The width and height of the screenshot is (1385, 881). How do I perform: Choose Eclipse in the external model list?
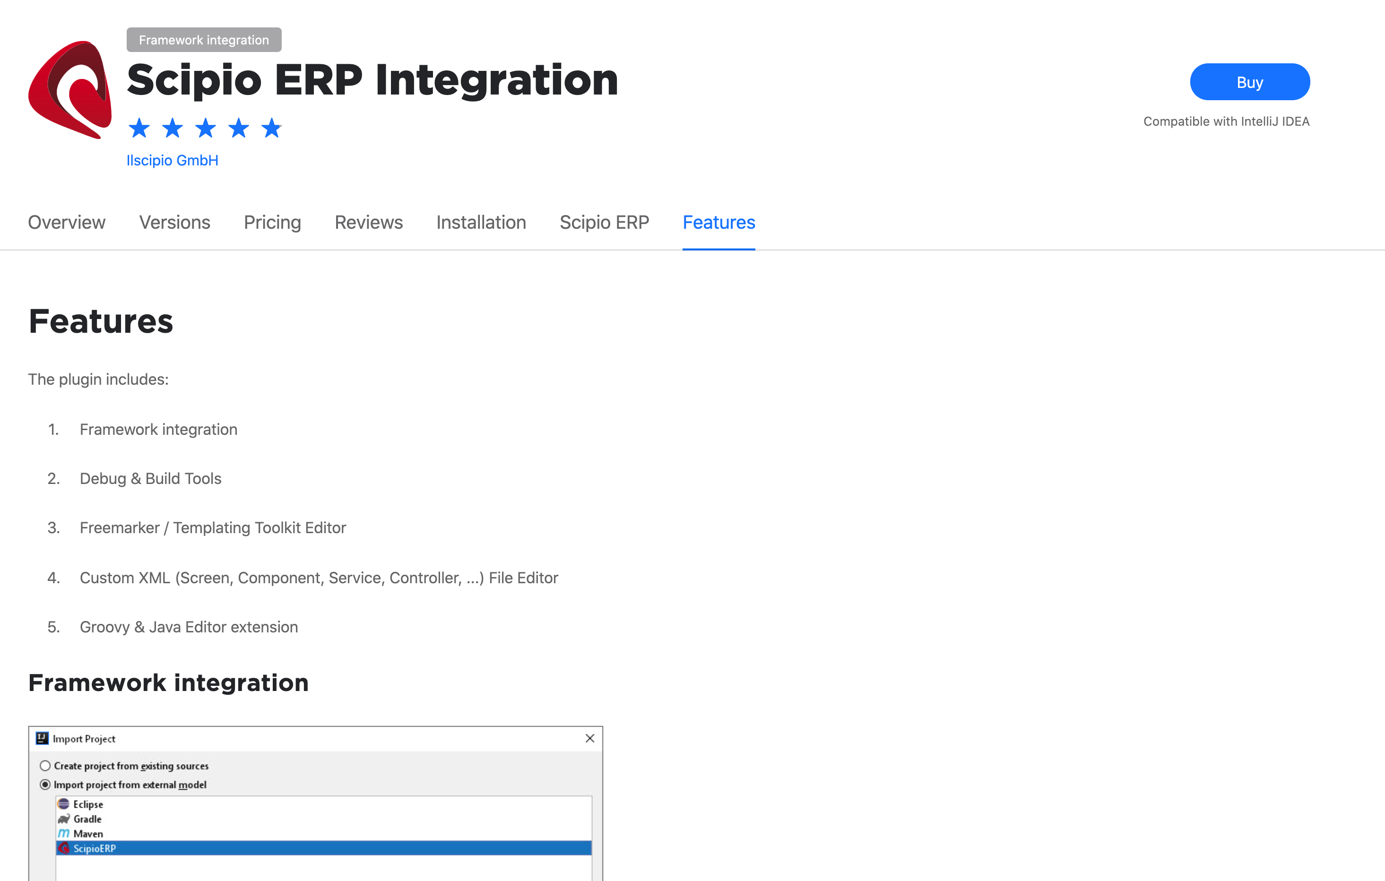(324, 804)
